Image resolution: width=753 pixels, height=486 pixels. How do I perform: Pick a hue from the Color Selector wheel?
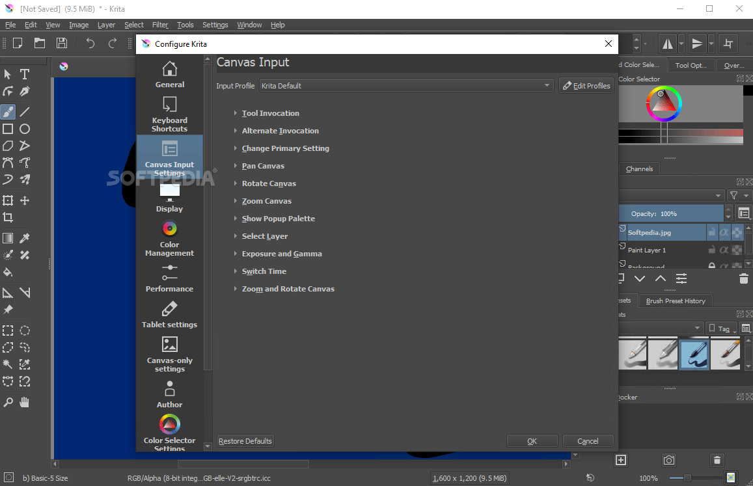[x=679, y=103]
